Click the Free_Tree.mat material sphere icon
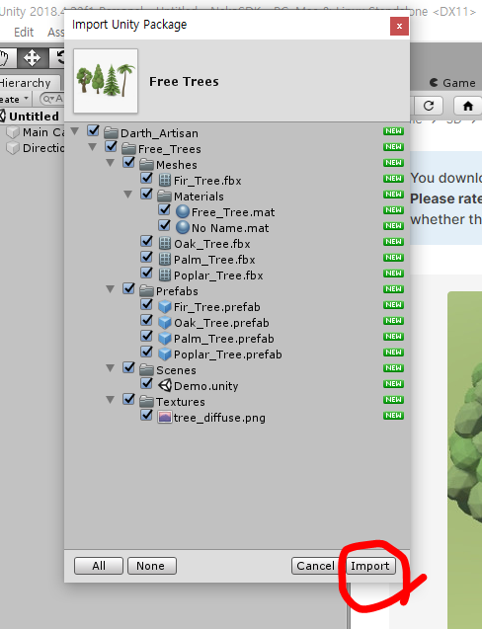The height and width of the screenshot is (629, 482). (x=183, y=211)
